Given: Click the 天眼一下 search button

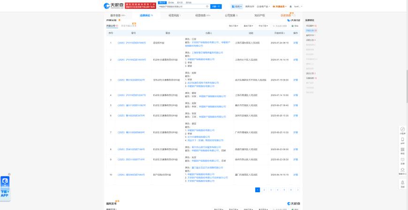Looking at the screenshot, I should click(216, 7).
